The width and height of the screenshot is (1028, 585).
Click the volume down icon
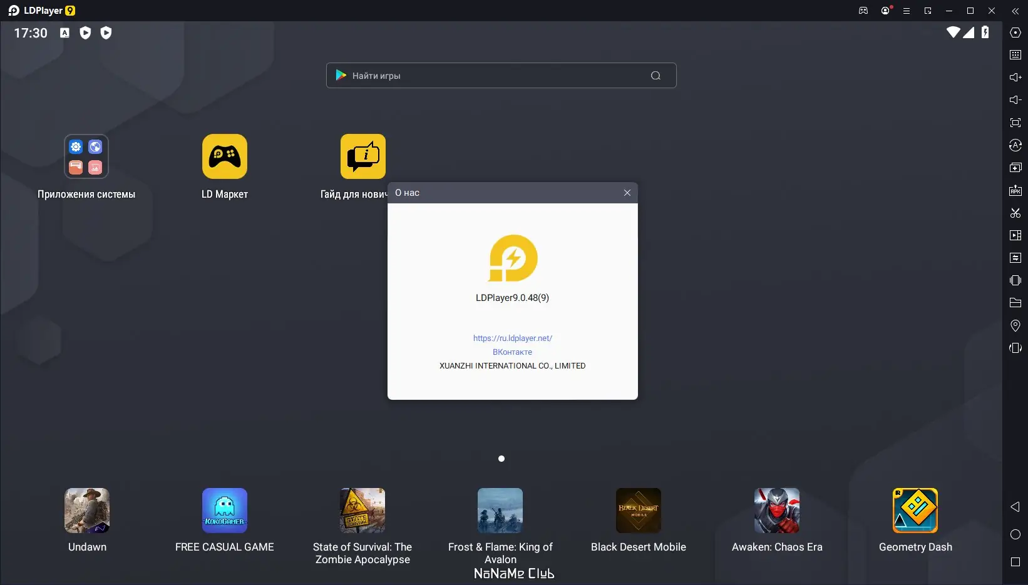(1015, 100)
